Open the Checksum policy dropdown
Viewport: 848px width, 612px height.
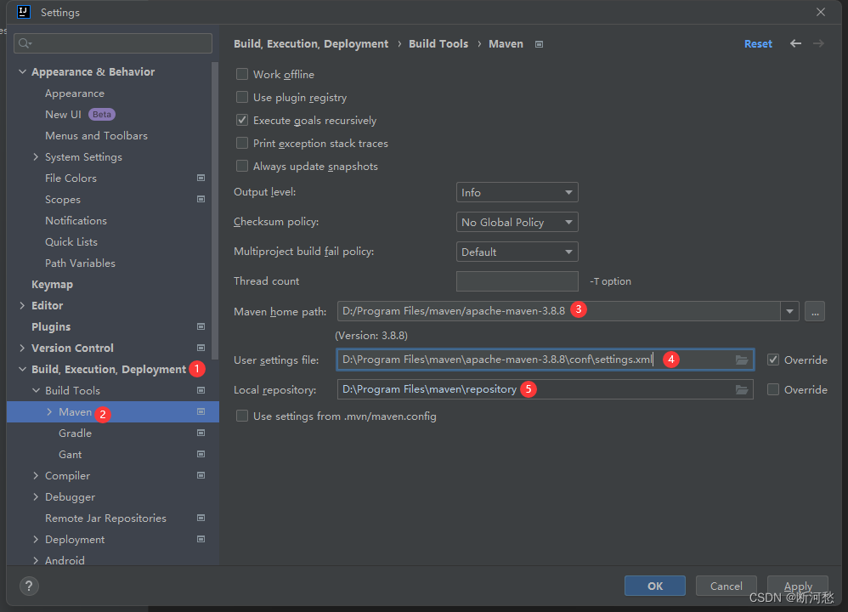pyautogui.click(x=517, y=223)
